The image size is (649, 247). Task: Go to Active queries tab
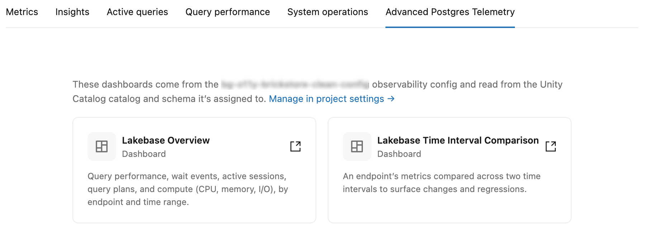click(x=137, y=12)
